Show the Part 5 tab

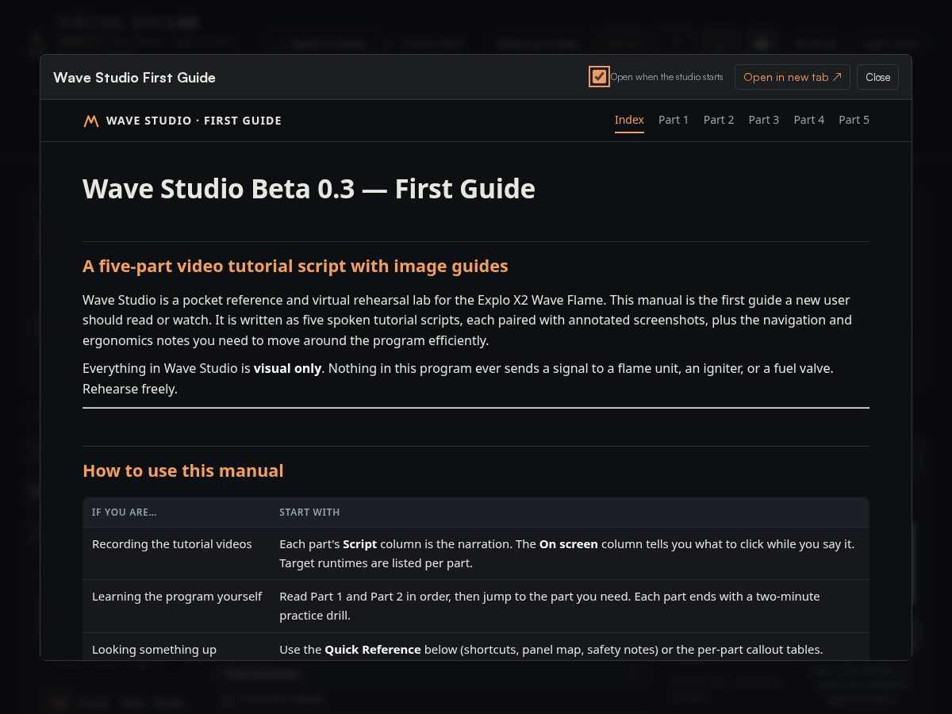[x=854, y=120]
